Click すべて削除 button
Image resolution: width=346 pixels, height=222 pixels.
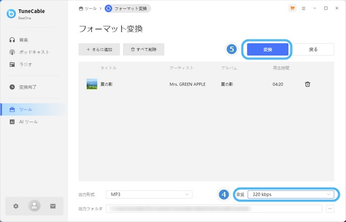pos(144,49)
